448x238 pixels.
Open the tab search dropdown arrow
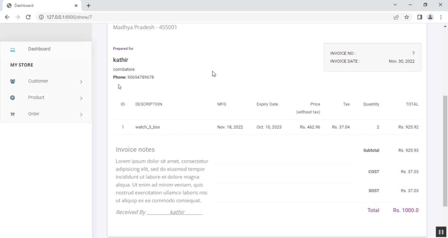click(395, 5)
